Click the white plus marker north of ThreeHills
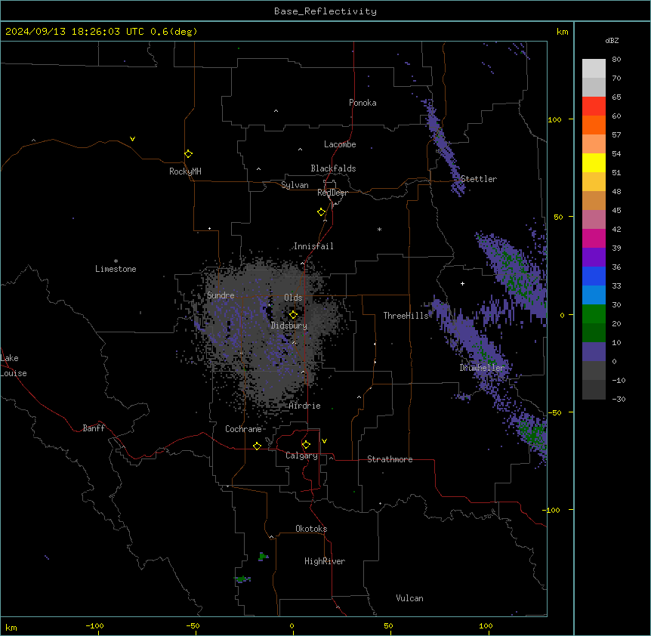Screen dimensions: 651x636 pos(462,283)
